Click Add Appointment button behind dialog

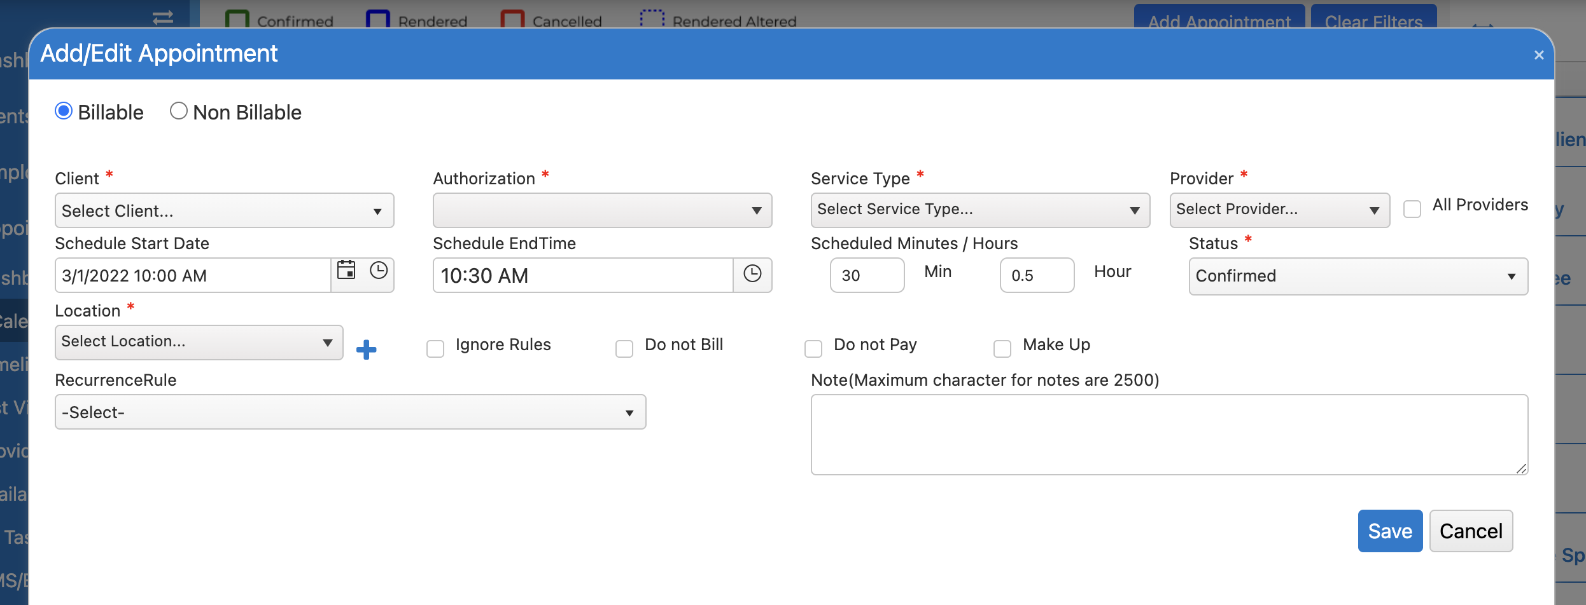point(1219,17)
